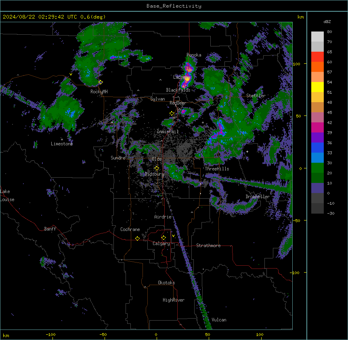Select the yellow diamond marker below Olds

point(157,168)
